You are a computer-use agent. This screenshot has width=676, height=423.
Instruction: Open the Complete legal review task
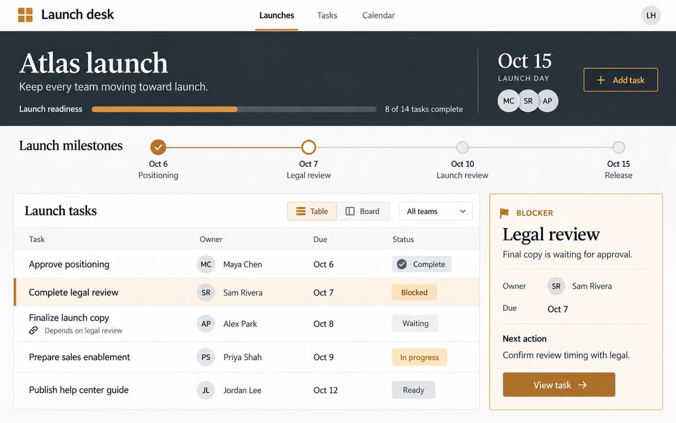tap(74, 292)
